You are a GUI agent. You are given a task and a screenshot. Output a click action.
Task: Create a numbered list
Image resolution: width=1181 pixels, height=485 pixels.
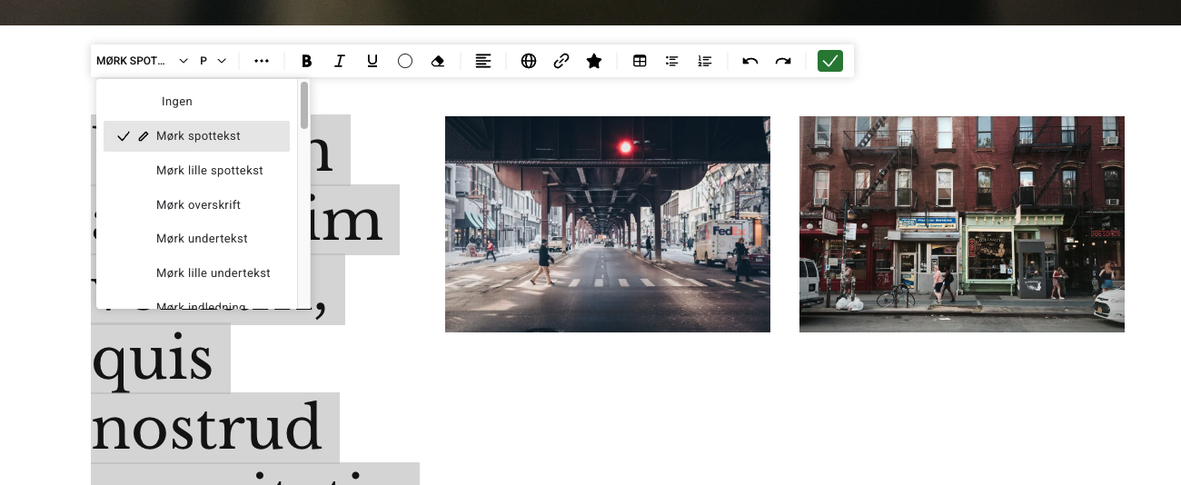(x=705, y=61)
